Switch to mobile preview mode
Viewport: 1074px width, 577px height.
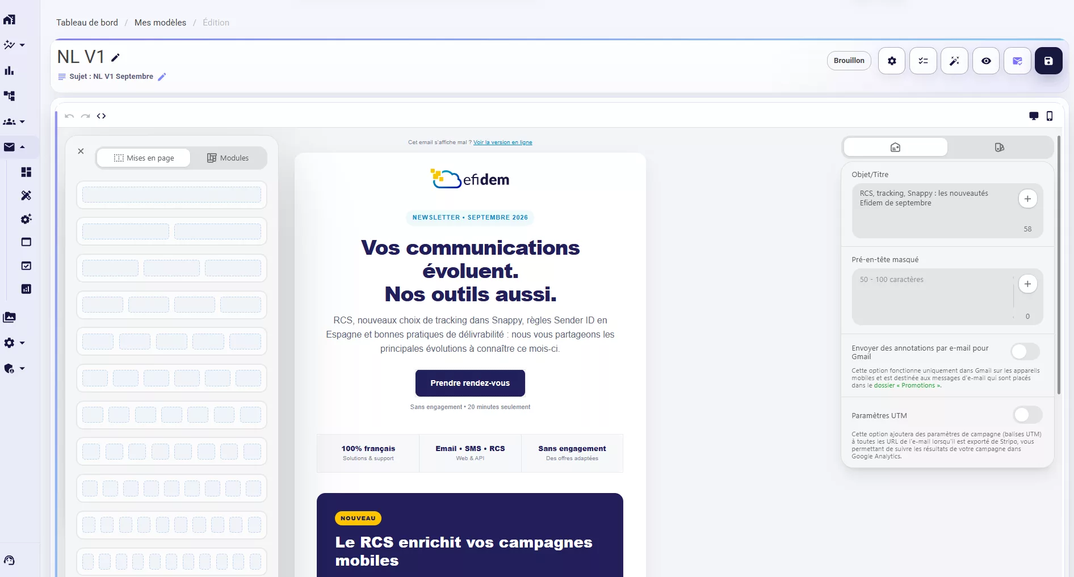(1050, 116)
